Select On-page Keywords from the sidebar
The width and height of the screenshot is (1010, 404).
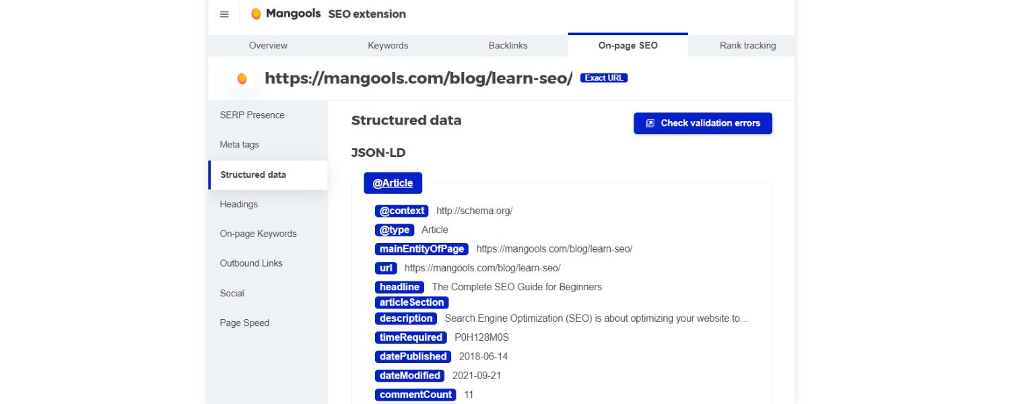pos(258,234)
